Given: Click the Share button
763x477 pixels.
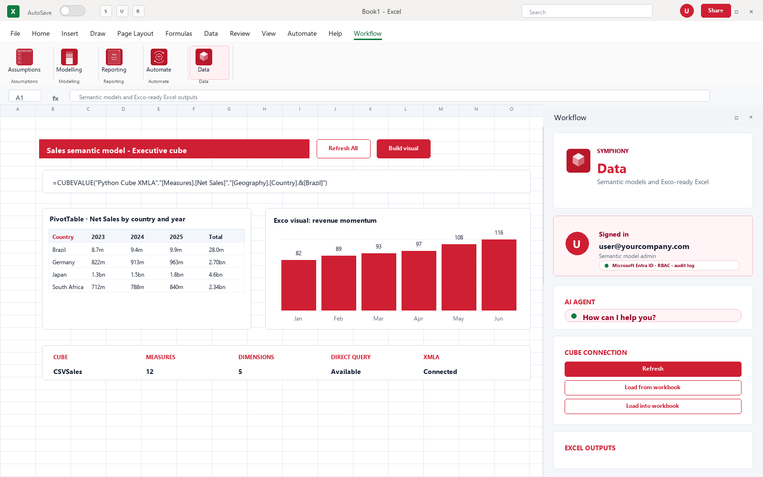Looking at the screenshot, I should pos(716,10).
